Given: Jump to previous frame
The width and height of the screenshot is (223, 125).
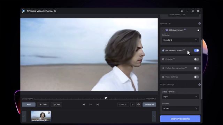Looking at the screenshot, I should click(84, 105).
